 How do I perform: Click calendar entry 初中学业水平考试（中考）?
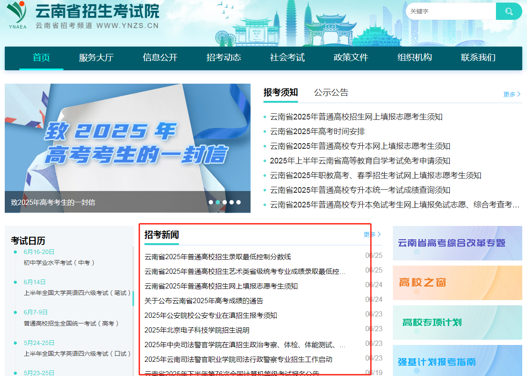pyautogui.click(x=59, y=263)
